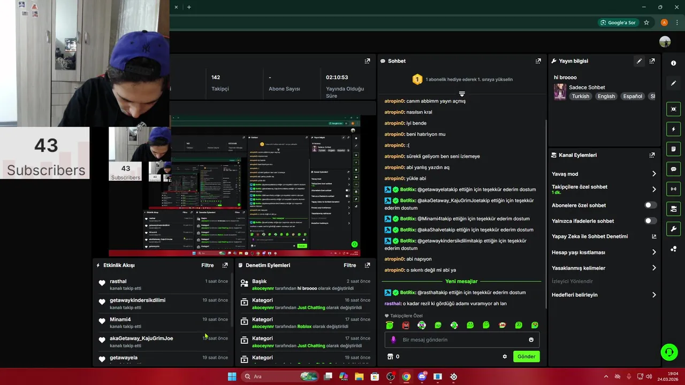Image resolution: width=685 pixels, height=385 pixels.
Task: Click the shop icon with 0 count
Action: [390, 357]
